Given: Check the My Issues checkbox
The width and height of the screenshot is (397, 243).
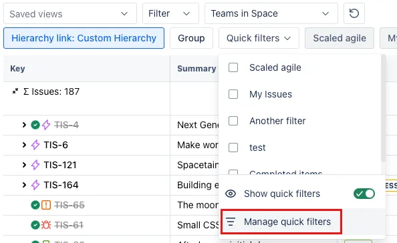Looking at the screenshot, I should 233,94.
